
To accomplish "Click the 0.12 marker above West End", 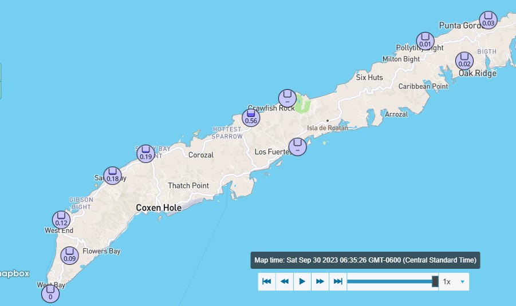I will pos(61,220).
